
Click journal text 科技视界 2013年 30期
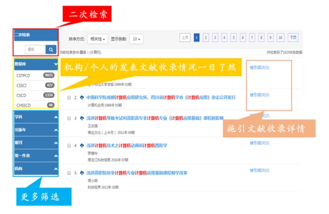coord(103,187)
